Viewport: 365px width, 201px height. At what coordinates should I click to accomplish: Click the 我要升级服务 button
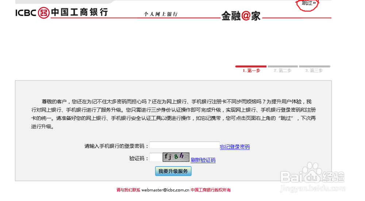pos(173,171)
